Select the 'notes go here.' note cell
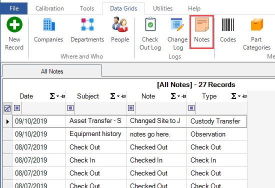275x188 pixels. tap(156, 134)
